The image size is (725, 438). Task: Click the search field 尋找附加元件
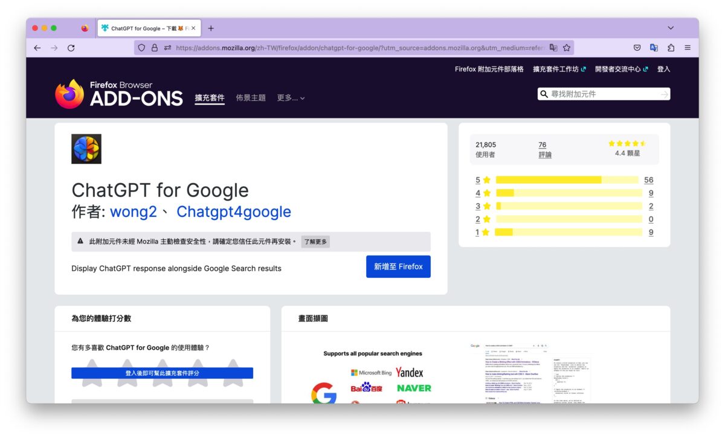click(604, 94)
